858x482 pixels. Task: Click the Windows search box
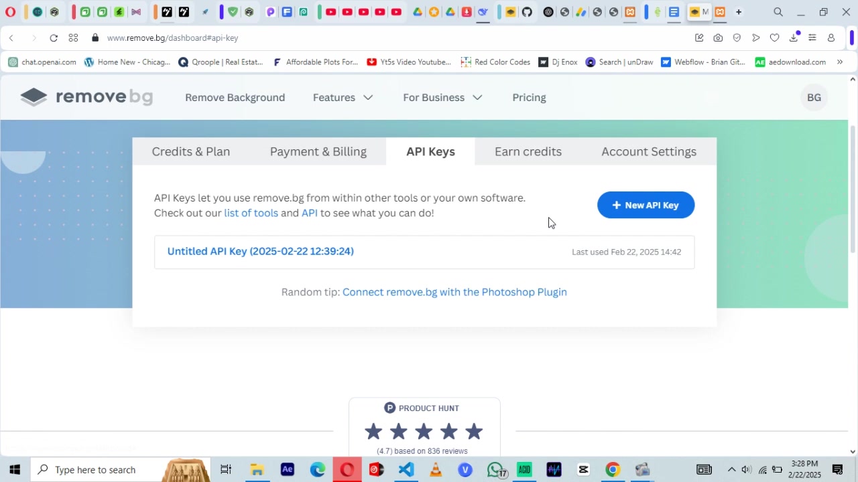pyautogui.click(x=121, y=469)
